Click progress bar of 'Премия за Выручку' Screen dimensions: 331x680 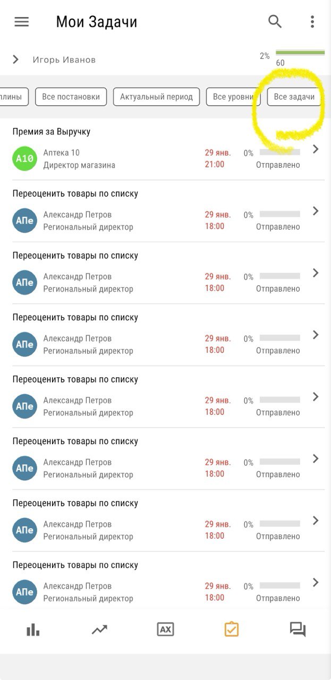[x=279, y=153]
